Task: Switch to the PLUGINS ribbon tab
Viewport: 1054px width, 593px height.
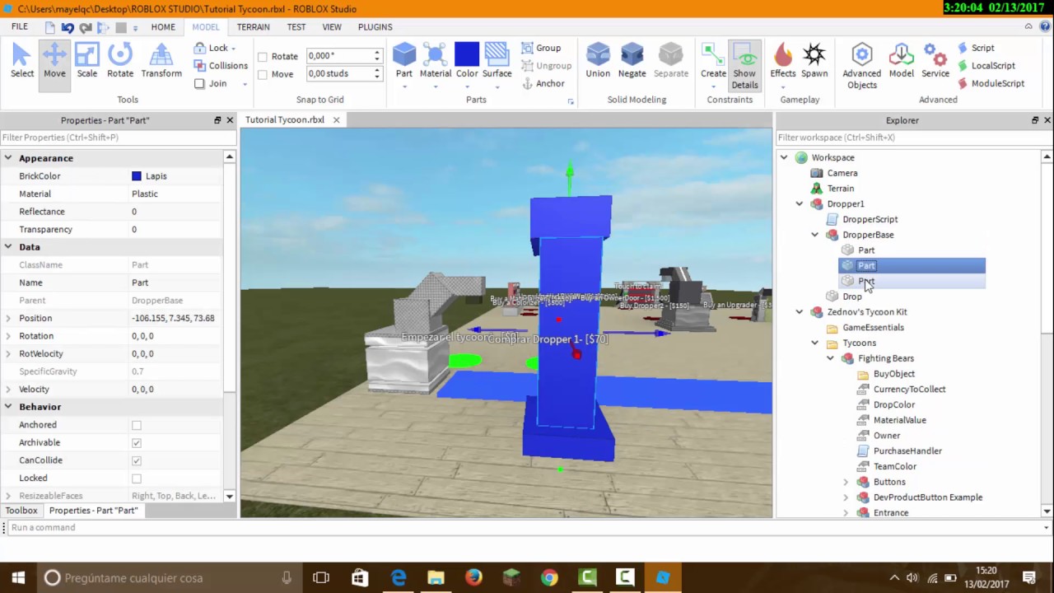Action: pyautogui.click(x=375, y=27)
